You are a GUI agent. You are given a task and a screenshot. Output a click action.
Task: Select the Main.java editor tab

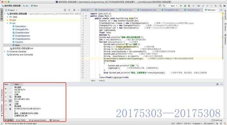(211, 10)
